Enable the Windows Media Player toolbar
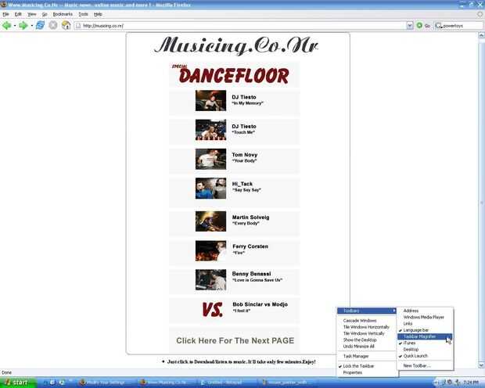The height and width of the screenshot is (388, 485). (425, 317)
